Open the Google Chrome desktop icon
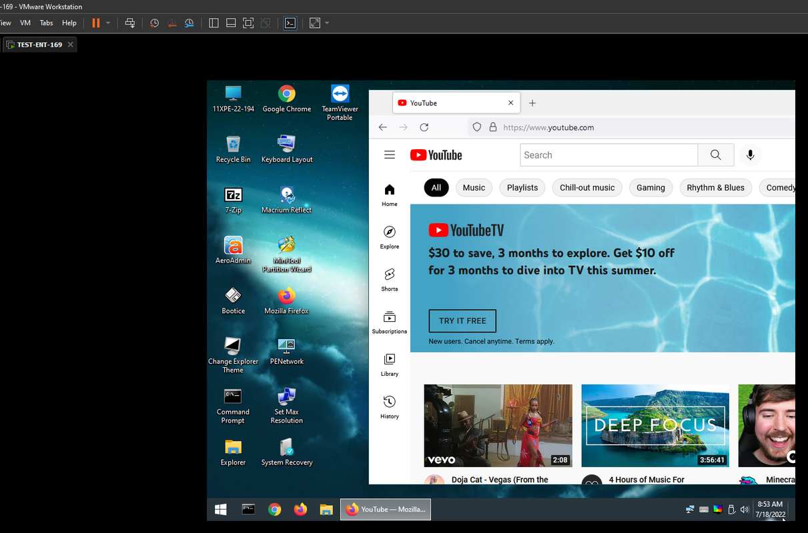This screenshot has height=533, width=808. pos(287,99)
